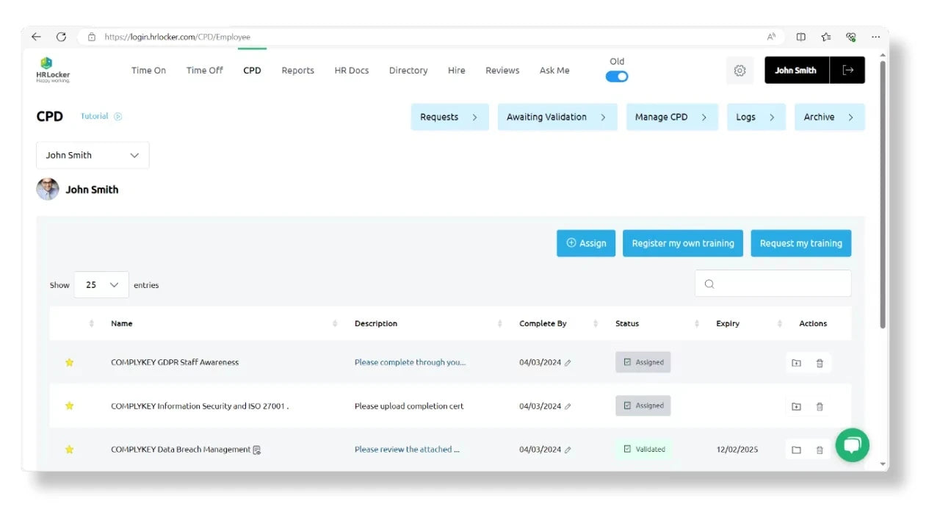Click the star icon for GDPR Staff Awareness
Screen dimensions: 940x529
pyautogui.click(x=70, y=362)
